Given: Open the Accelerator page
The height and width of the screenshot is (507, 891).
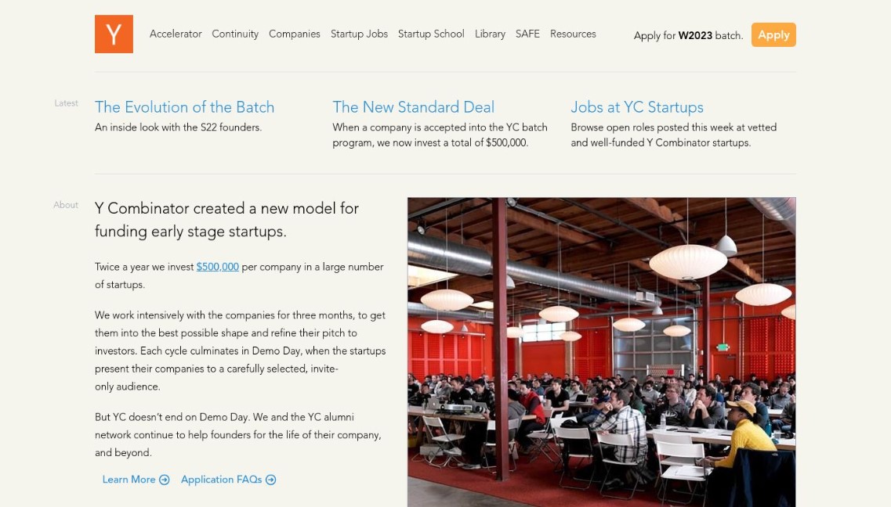Looking at the screenshot, I should (176, 34).
